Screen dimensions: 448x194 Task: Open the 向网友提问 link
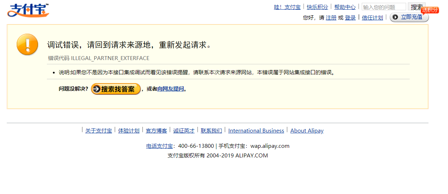(171, 89)
